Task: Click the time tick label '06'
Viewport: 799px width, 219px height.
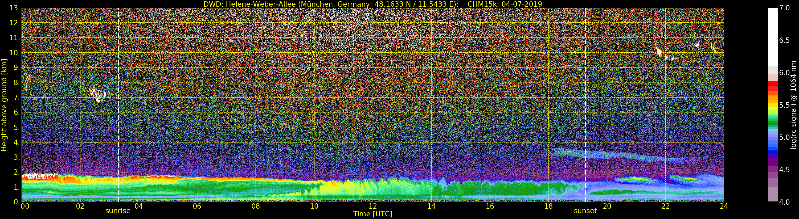Action: (x=197, y=206)
